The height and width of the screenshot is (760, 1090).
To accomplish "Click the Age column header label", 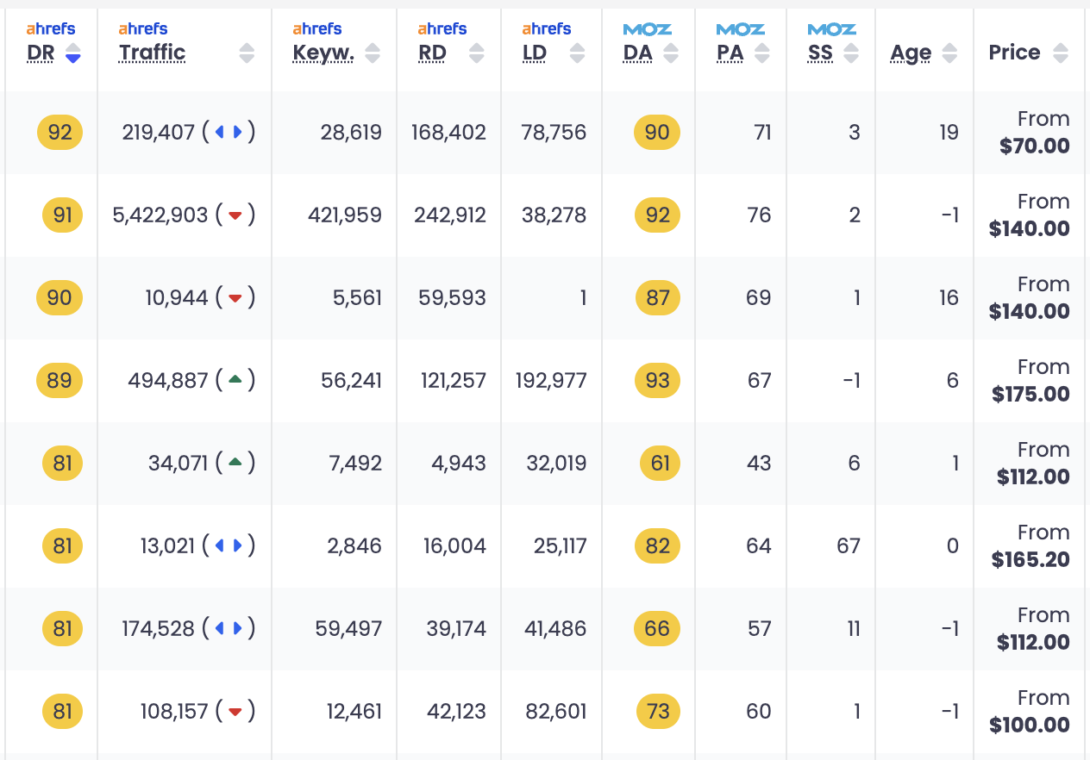I will (x=911, y=53).
